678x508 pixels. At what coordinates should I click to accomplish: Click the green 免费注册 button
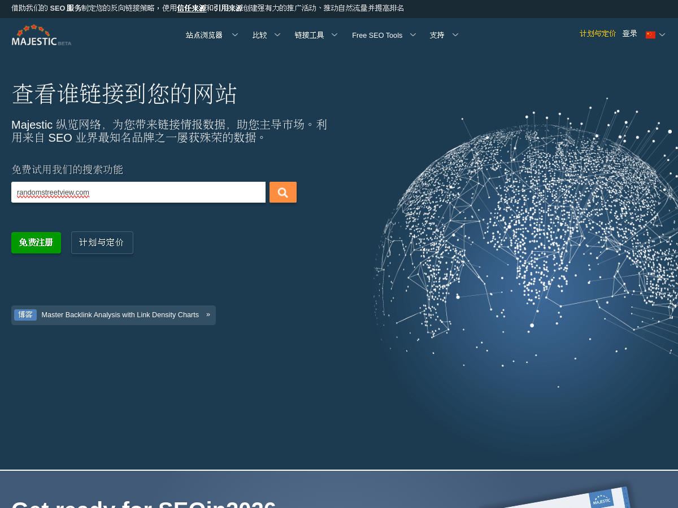(36, 243)
